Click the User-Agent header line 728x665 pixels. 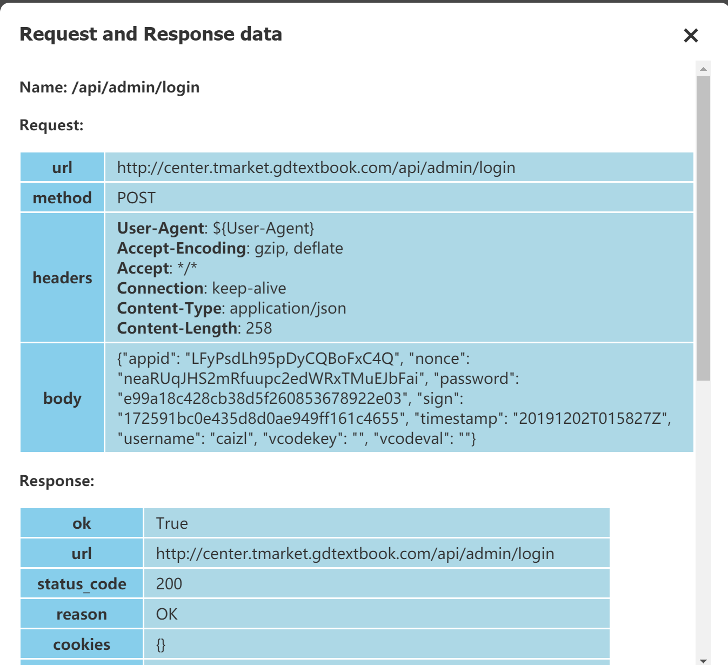coord(215,228)
